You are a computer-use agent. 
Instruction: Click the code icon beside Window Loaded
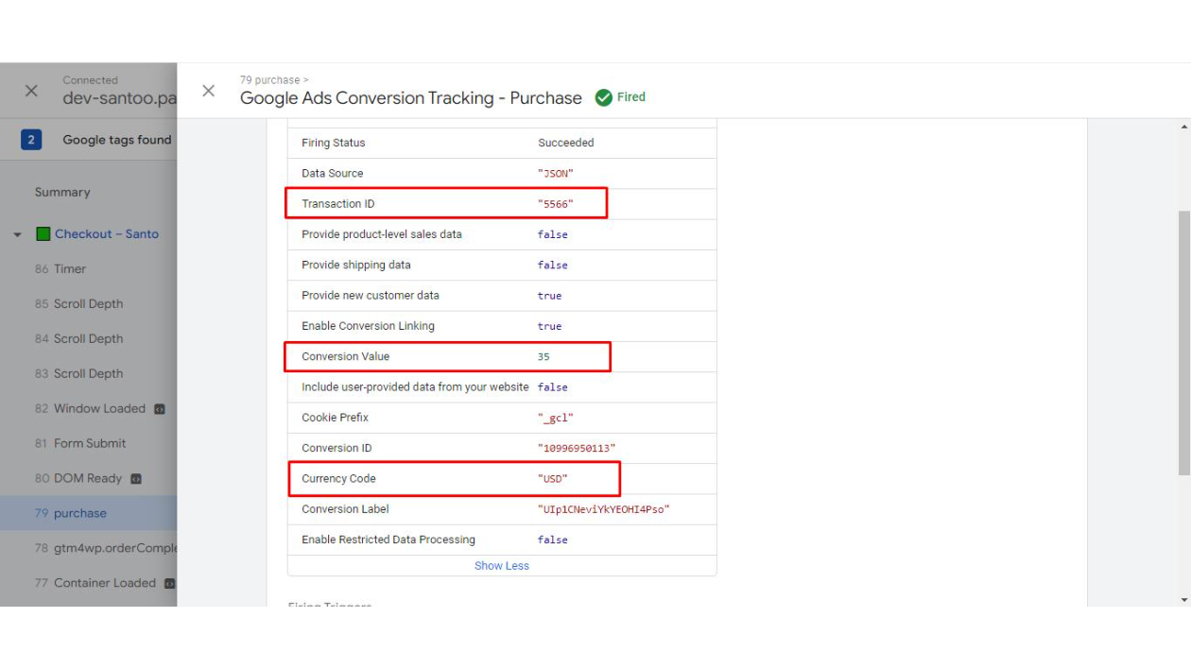click(160, 409)
